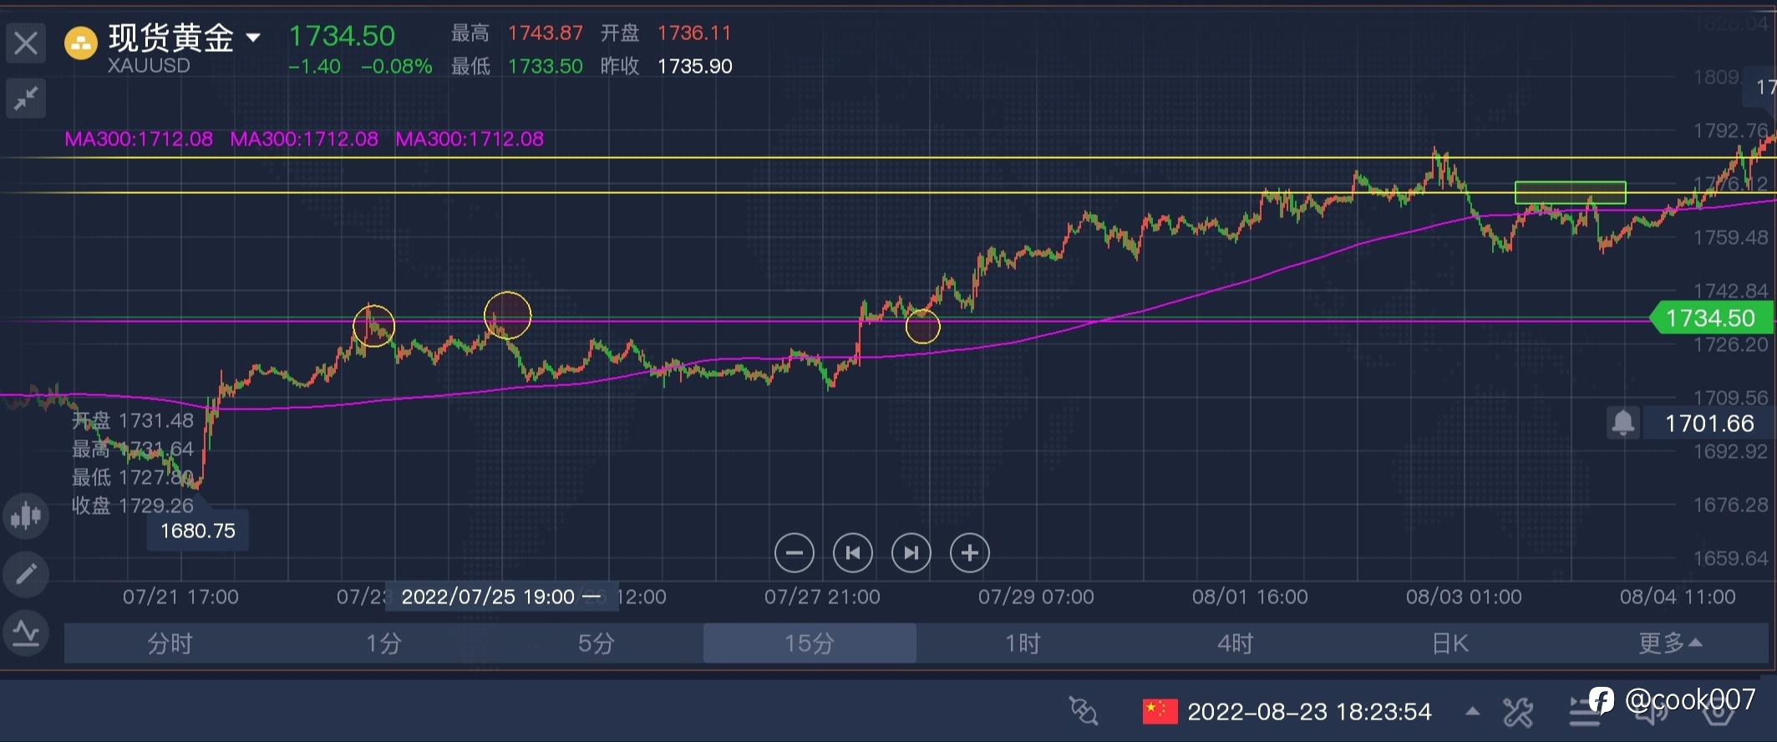This screenshot has height=742, width=1777.
Task: Select the 1时 timeframe
Action: tap(1023, 643)
